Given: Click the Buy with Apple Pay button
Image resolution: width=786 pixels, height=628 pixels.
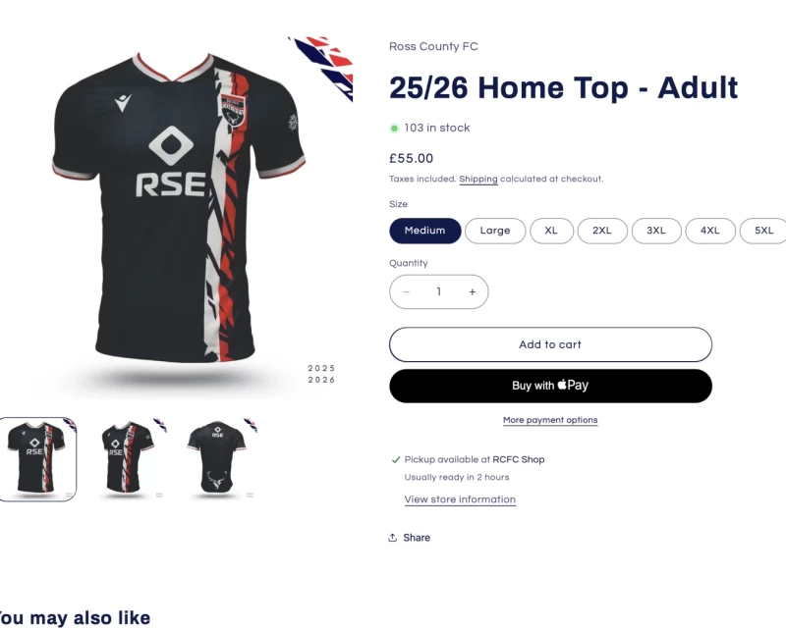Looking at the screenshot, I should pos(550,386).
